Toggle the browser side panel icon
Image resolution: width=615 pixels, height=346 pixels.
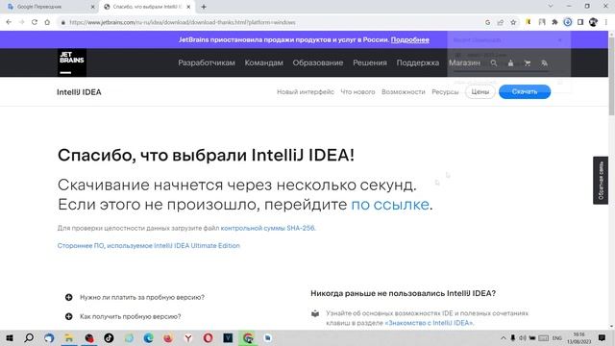580,22
